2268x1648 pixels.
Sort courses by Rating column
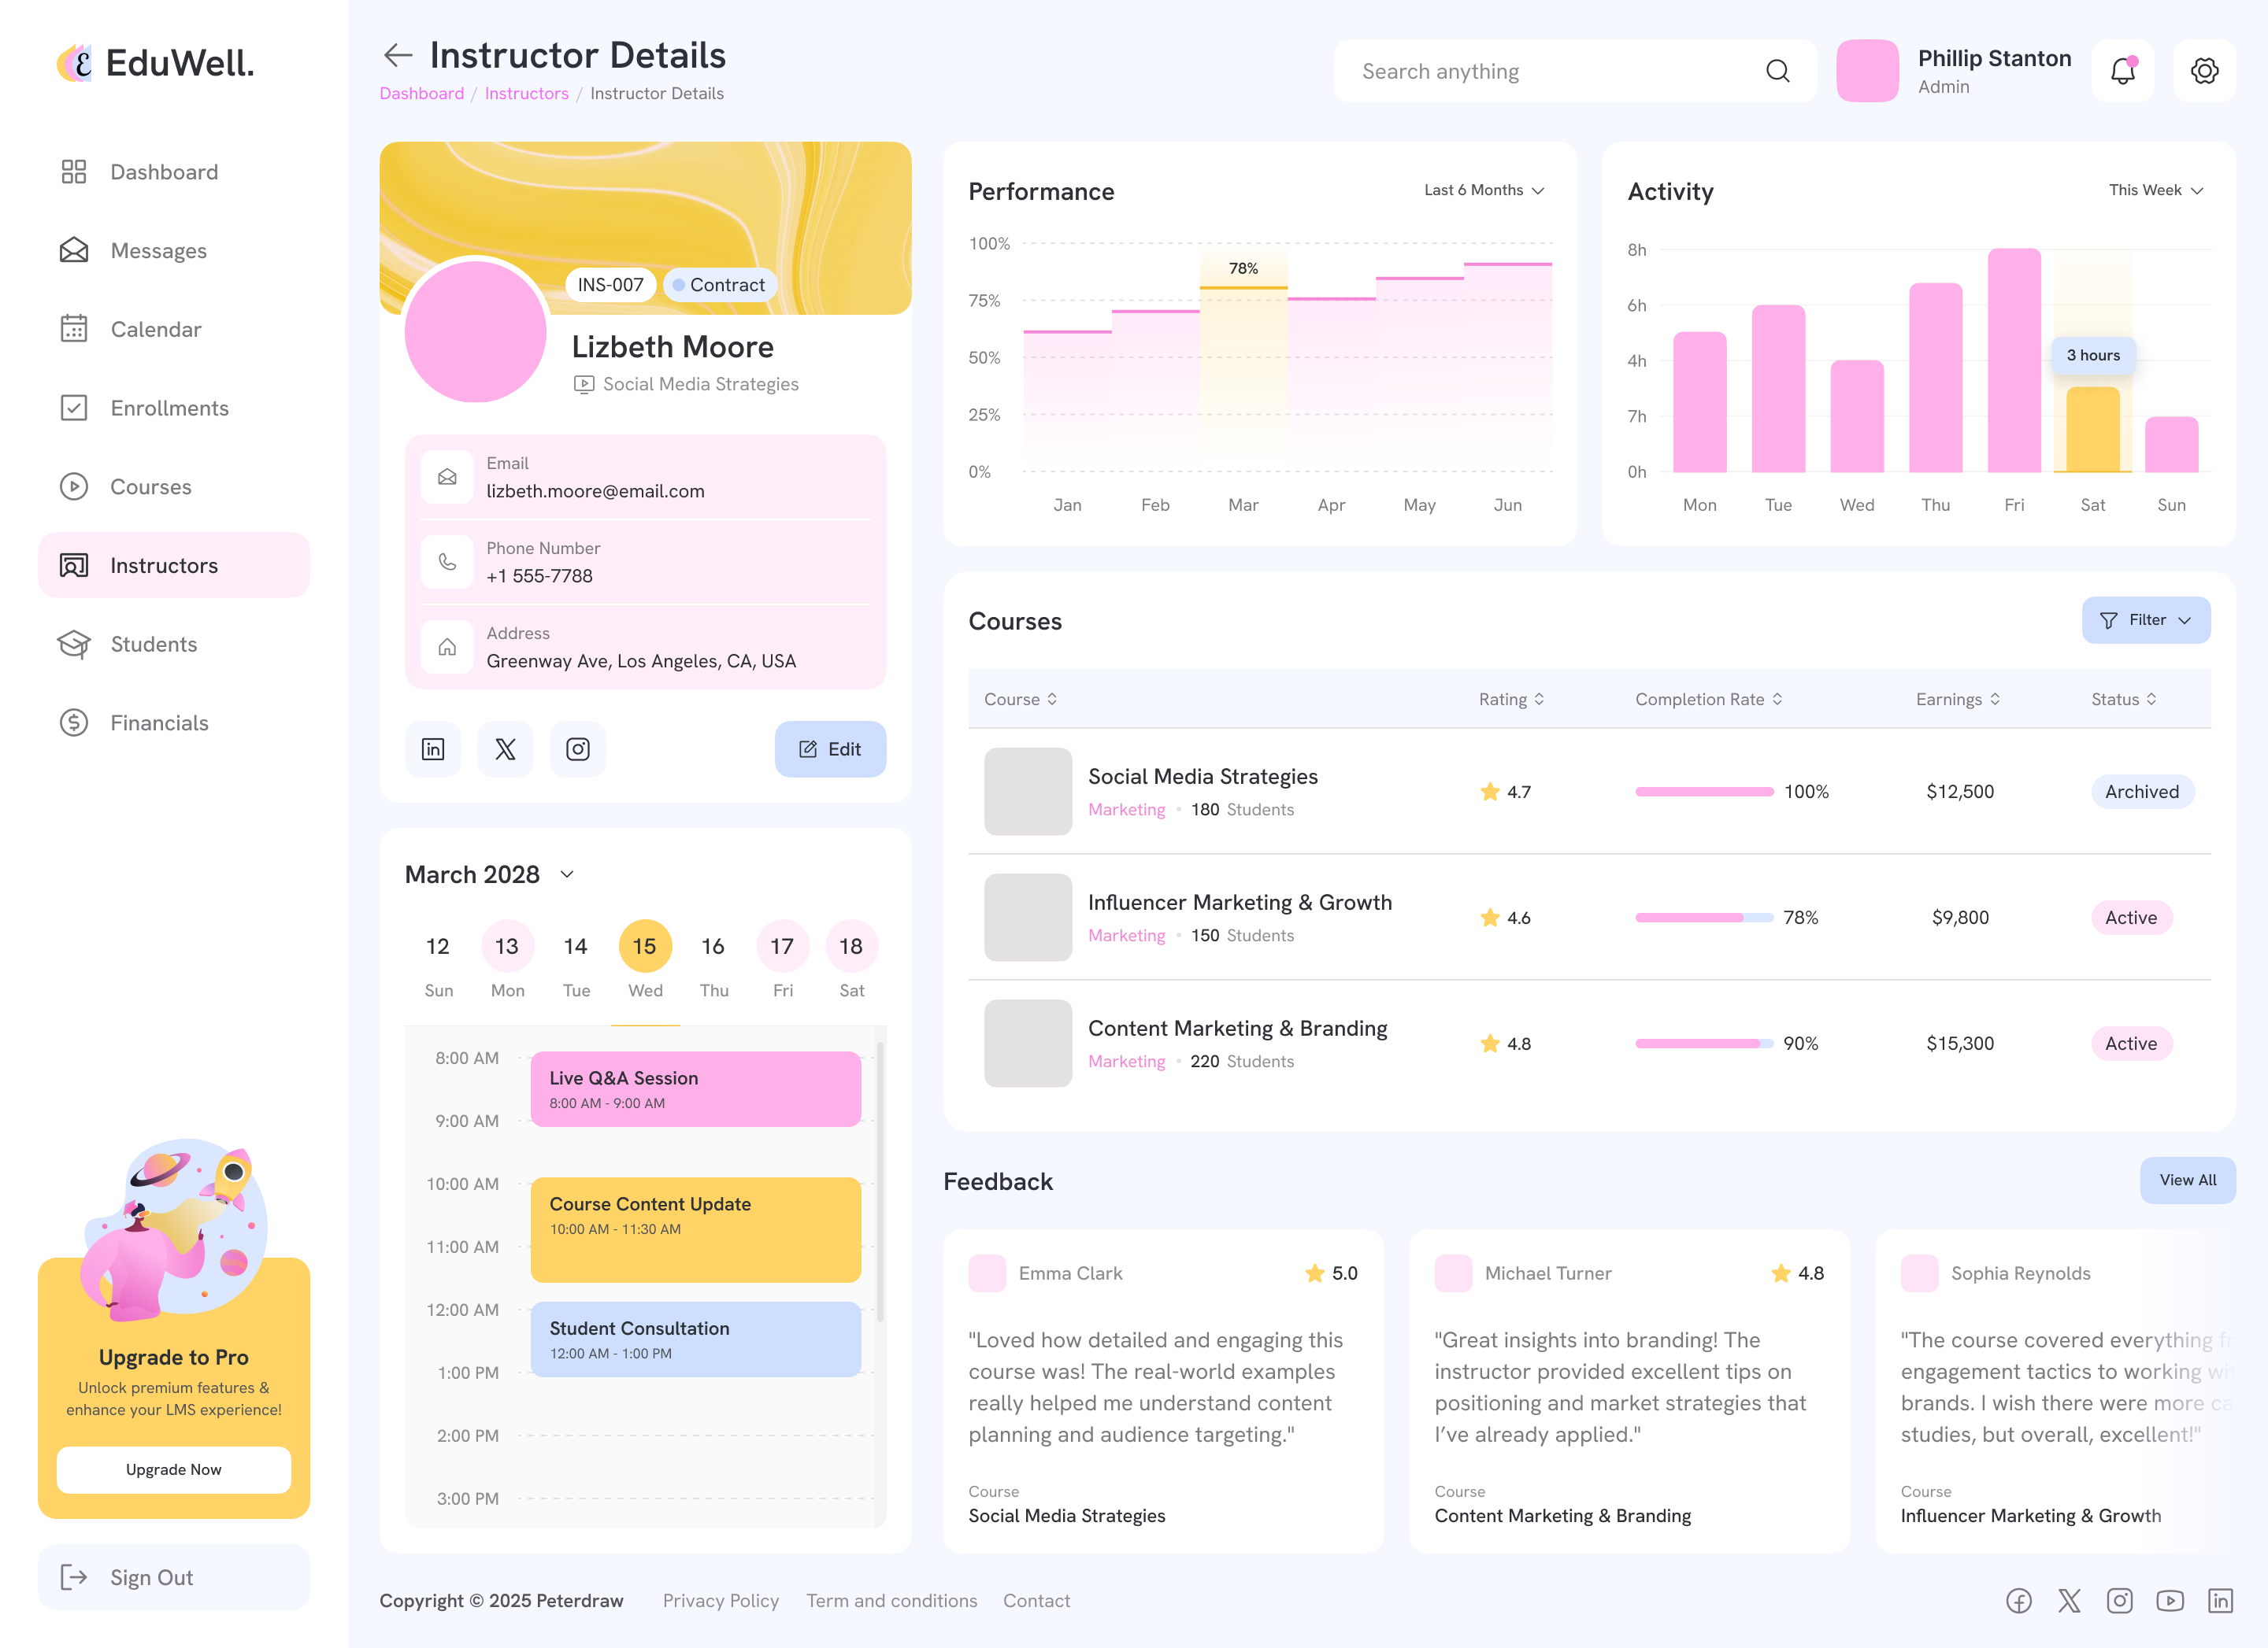(1511, 700)
